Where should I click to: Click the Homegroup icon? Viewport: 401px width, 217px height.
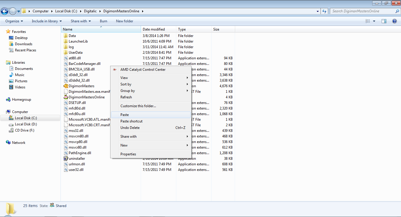coord(8,100)
